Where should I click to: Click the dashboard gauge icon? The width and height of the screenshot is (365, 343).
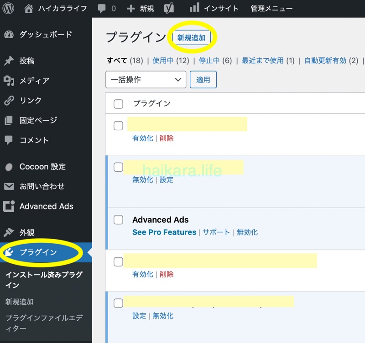[9, 35]
